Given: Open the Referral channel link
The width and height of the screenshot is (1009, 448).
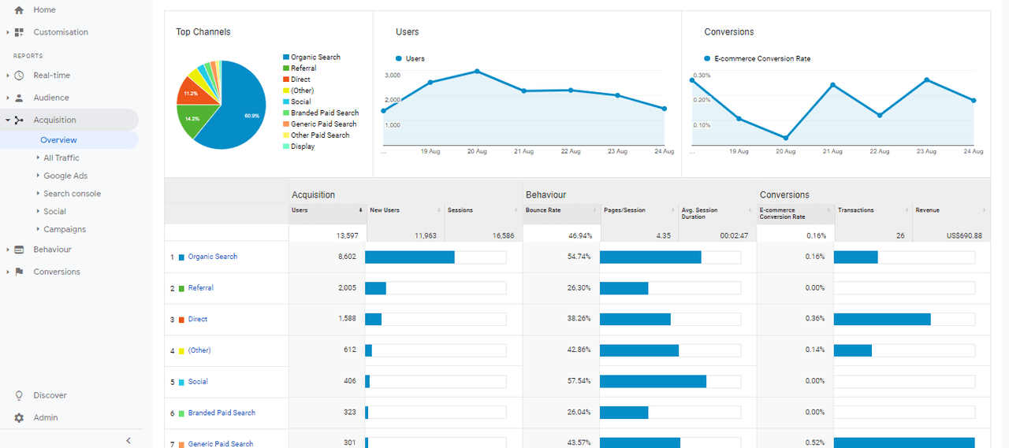Looking at the screenshot, I should point(200,288).
